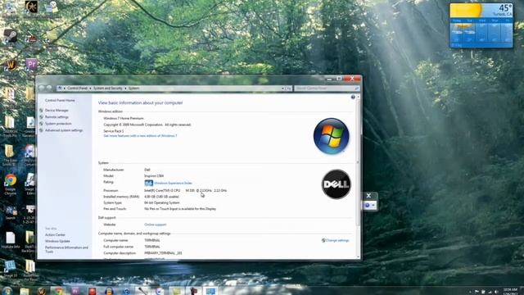Click the Action Center flag tray icon
Image resolution: width=524 pixels, height=295 pixels.
[x=477, y=292]
